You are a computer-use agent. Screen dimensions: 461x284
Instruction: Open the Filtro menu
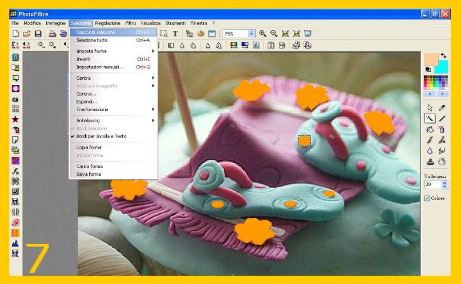tap(130, 23)
